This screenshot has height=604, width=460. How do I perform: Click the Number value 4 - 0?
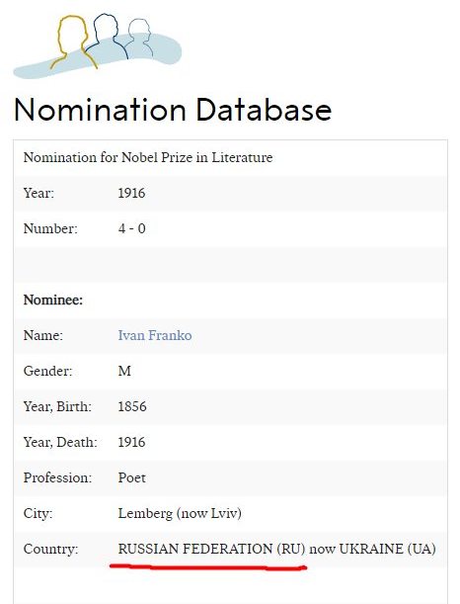click(132, 228)
